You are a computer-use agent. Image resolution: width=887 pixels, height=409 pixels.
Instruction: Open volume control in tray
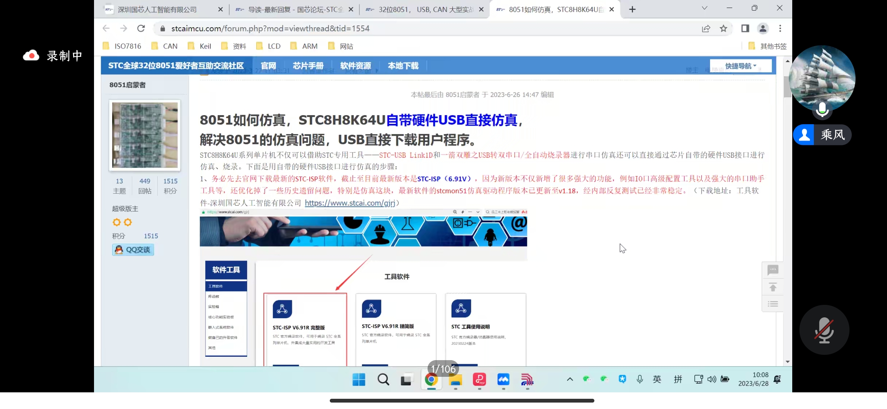[711, 379]
